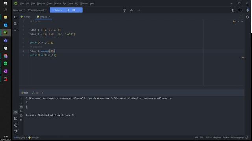The height and width of the screenshot is (141, 252).
Task: Navigate back with the left arrow
Action: [132, 10]
